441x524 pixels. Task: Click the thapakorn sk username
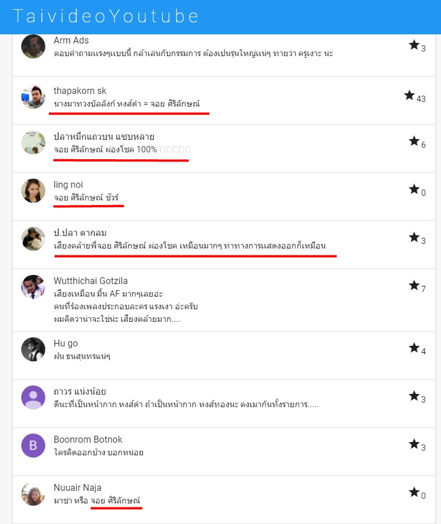click(x=80, y=91)
